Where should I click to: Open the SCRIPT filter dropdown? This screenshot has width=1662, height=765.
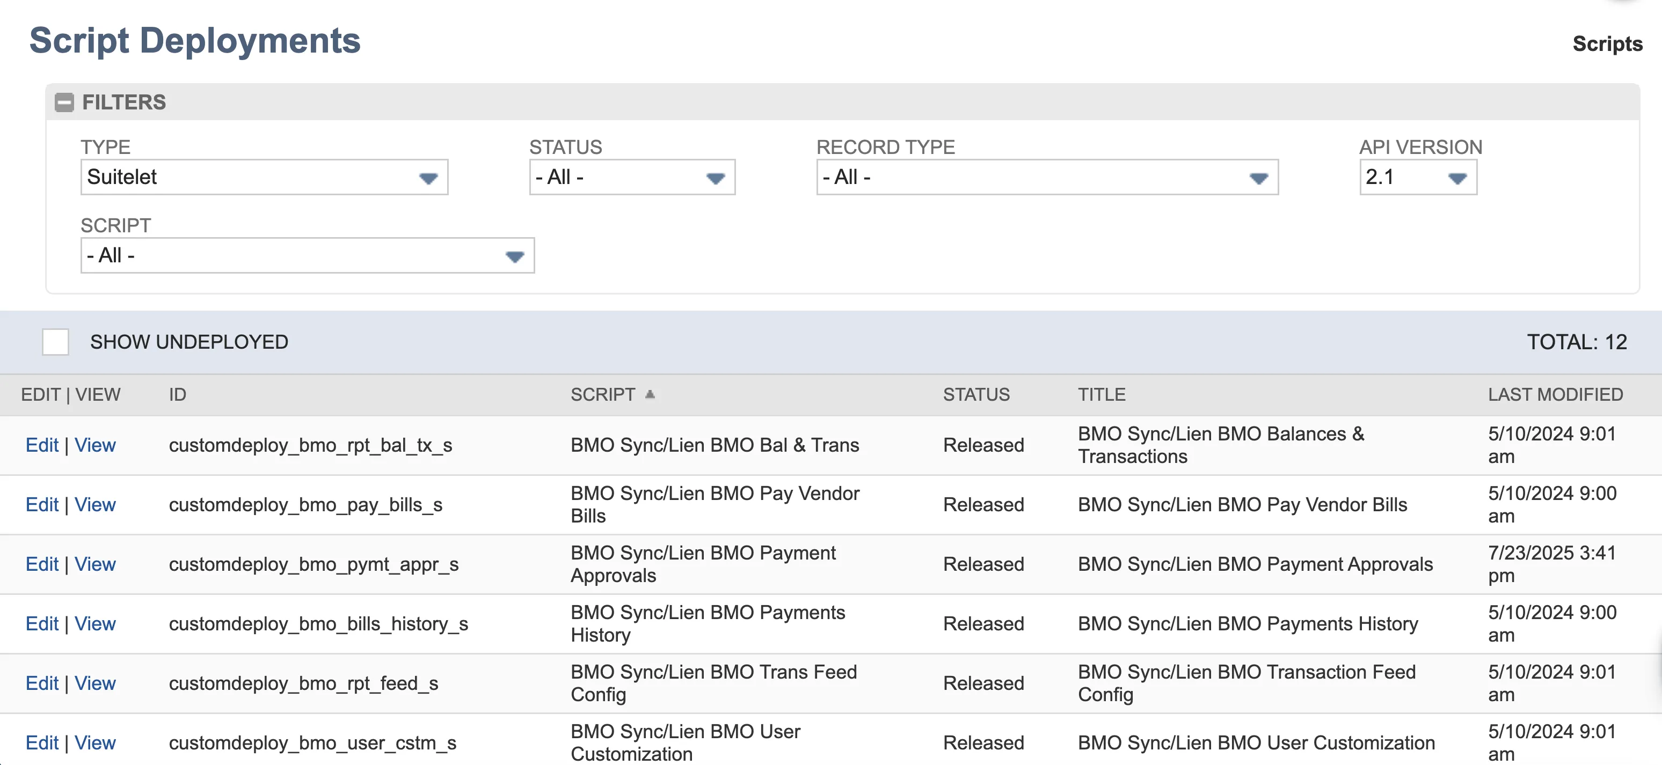(x=307, y=255)
